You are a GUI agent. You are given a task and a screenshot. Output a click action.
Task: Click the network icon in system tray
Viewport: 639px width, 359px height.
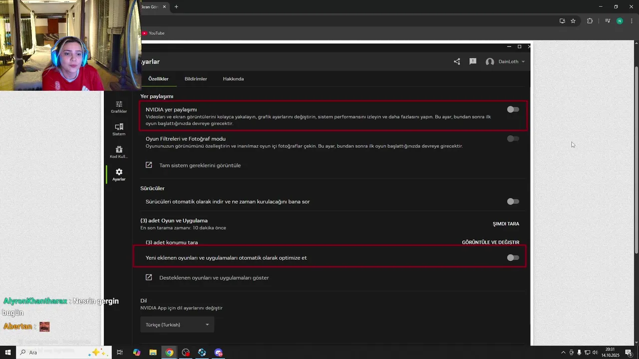pos(588,353)
